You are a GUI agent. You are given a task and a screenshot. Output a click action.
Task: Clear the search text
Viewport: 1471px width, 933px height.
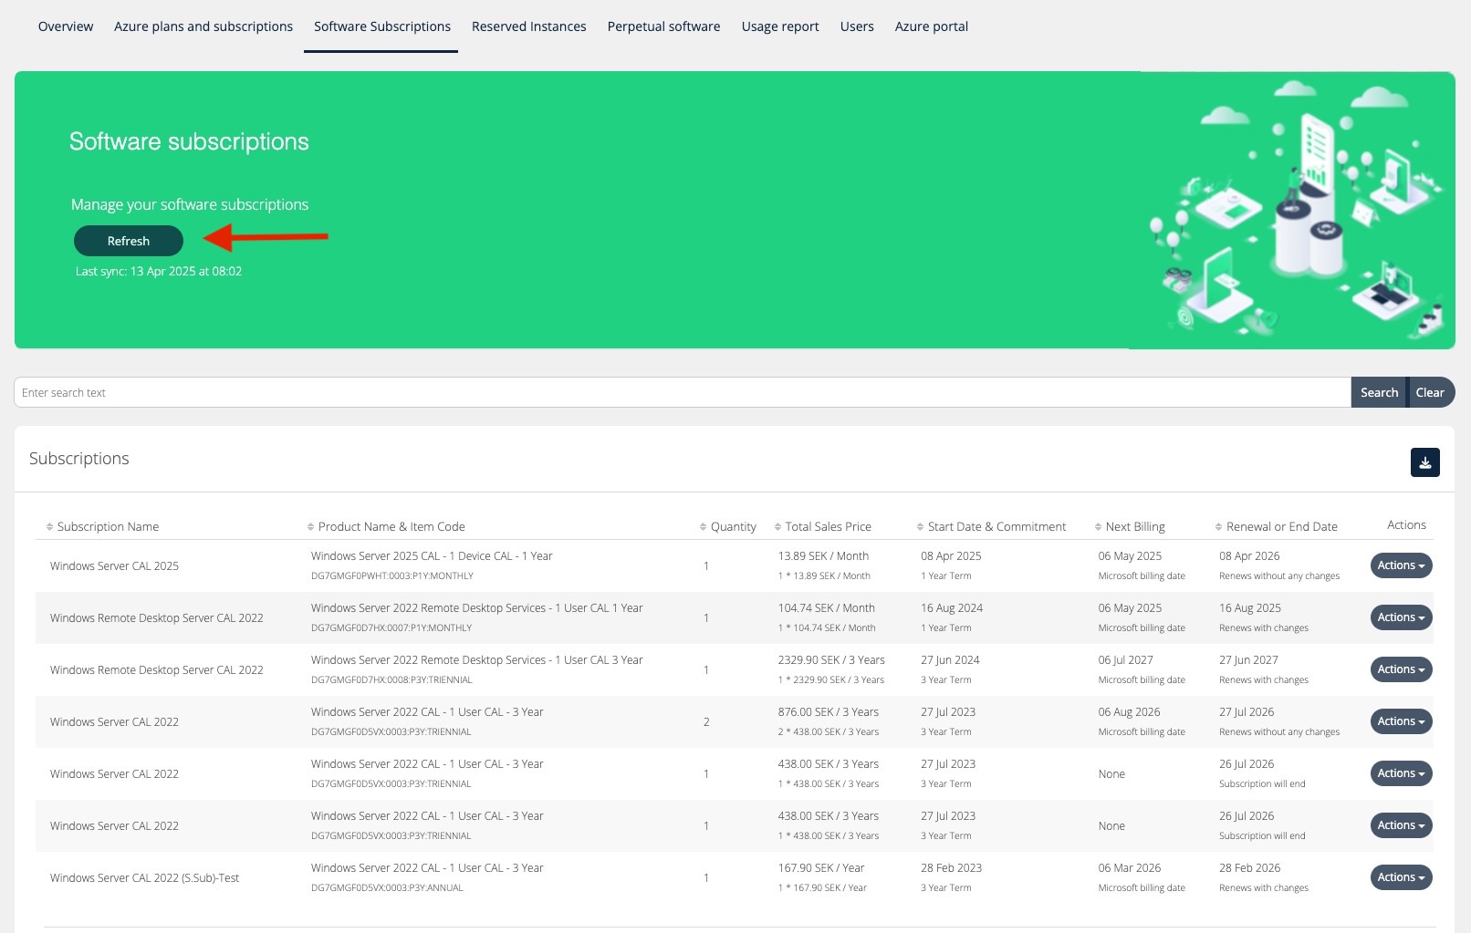point(1430,392)
